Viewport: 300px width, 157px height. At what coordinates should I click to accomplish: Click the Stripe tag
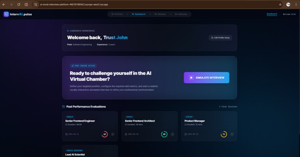[189, 117]
